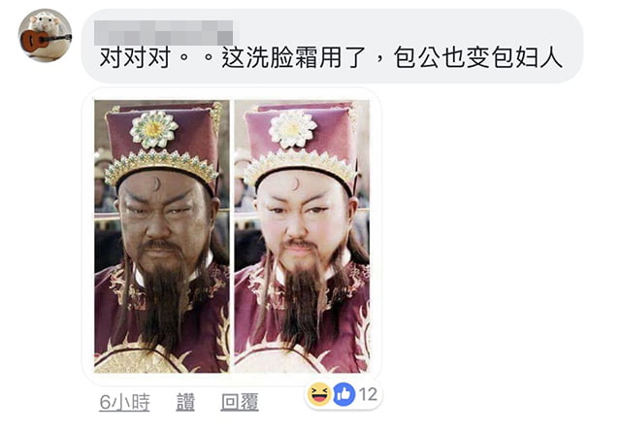Image resolution: width=621 pixels, height=433 pixels.
Task: Click the blue thumbs-up reaction icon
Action: [343, 394]
